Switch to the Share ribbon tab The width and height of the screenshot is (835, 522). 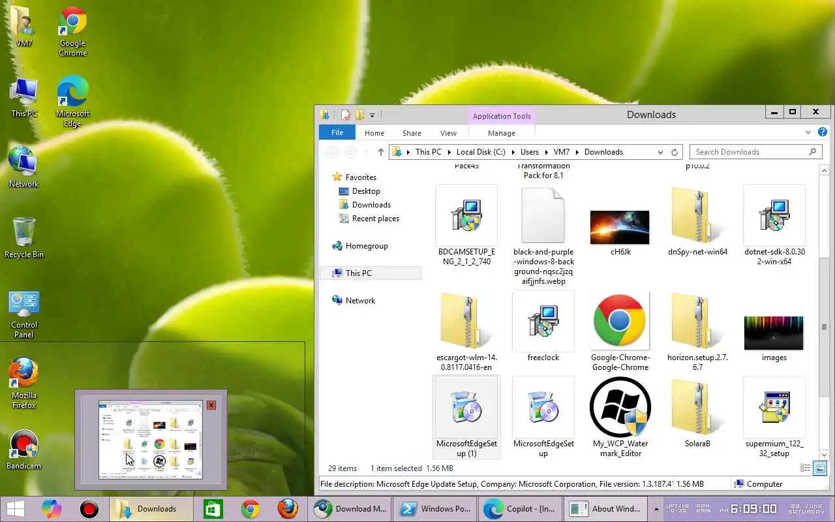click(412, 132)
